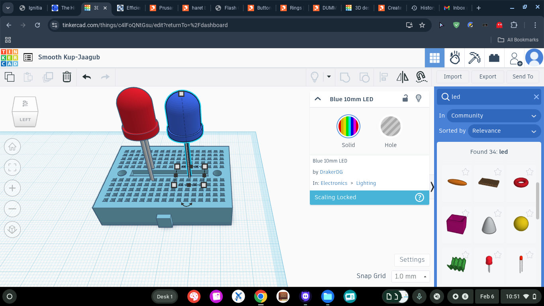
Task: Click the Import button
Action: tap(453, 76)
